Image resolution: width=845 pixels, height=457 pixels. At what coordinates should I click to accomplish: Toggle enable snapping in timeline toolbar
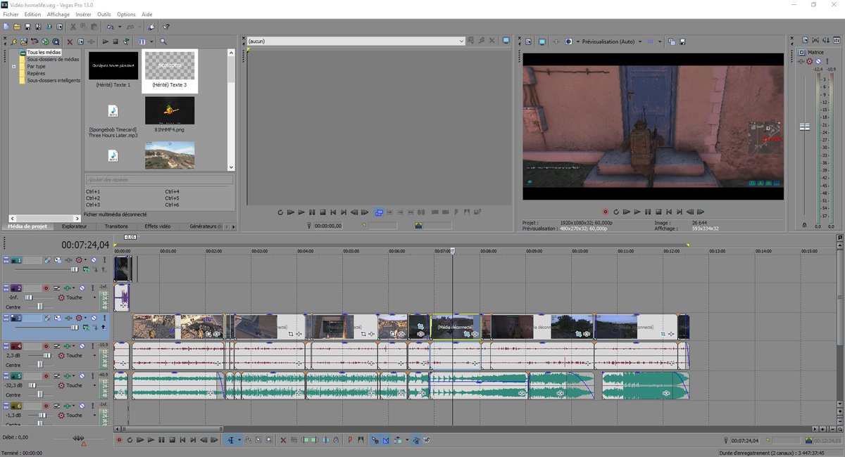375,440
